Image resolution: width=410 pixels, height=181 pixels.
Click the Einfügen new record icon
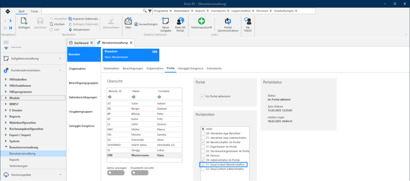24,21
